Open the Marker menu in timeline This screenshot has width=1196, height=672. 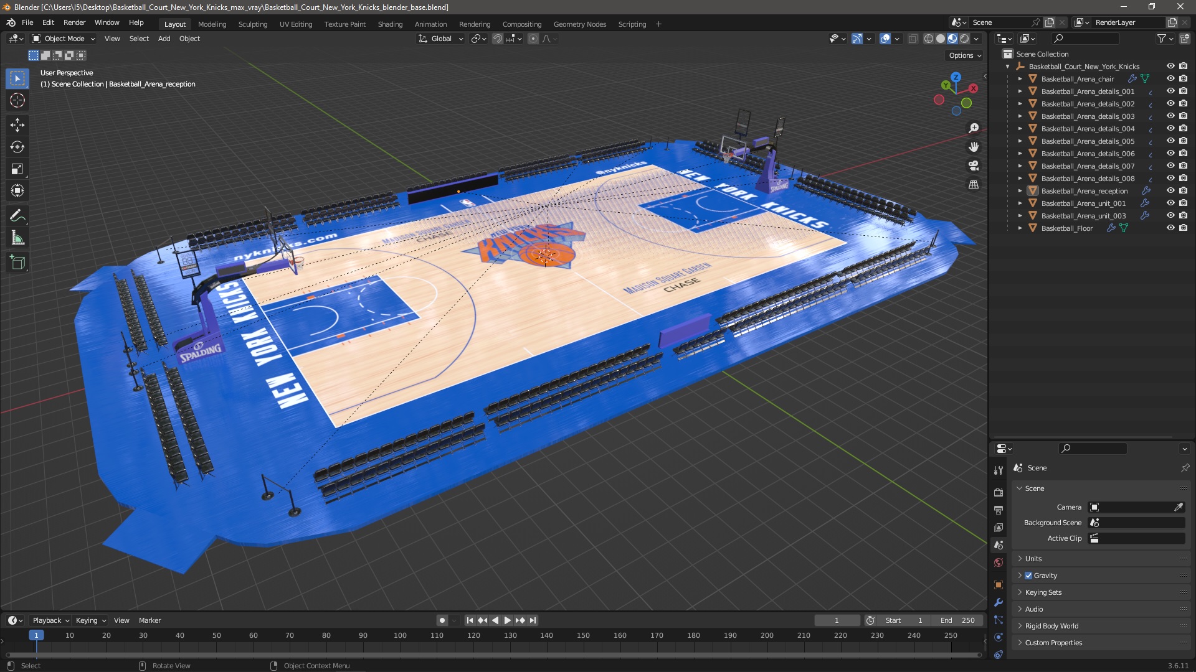[149, 620]
